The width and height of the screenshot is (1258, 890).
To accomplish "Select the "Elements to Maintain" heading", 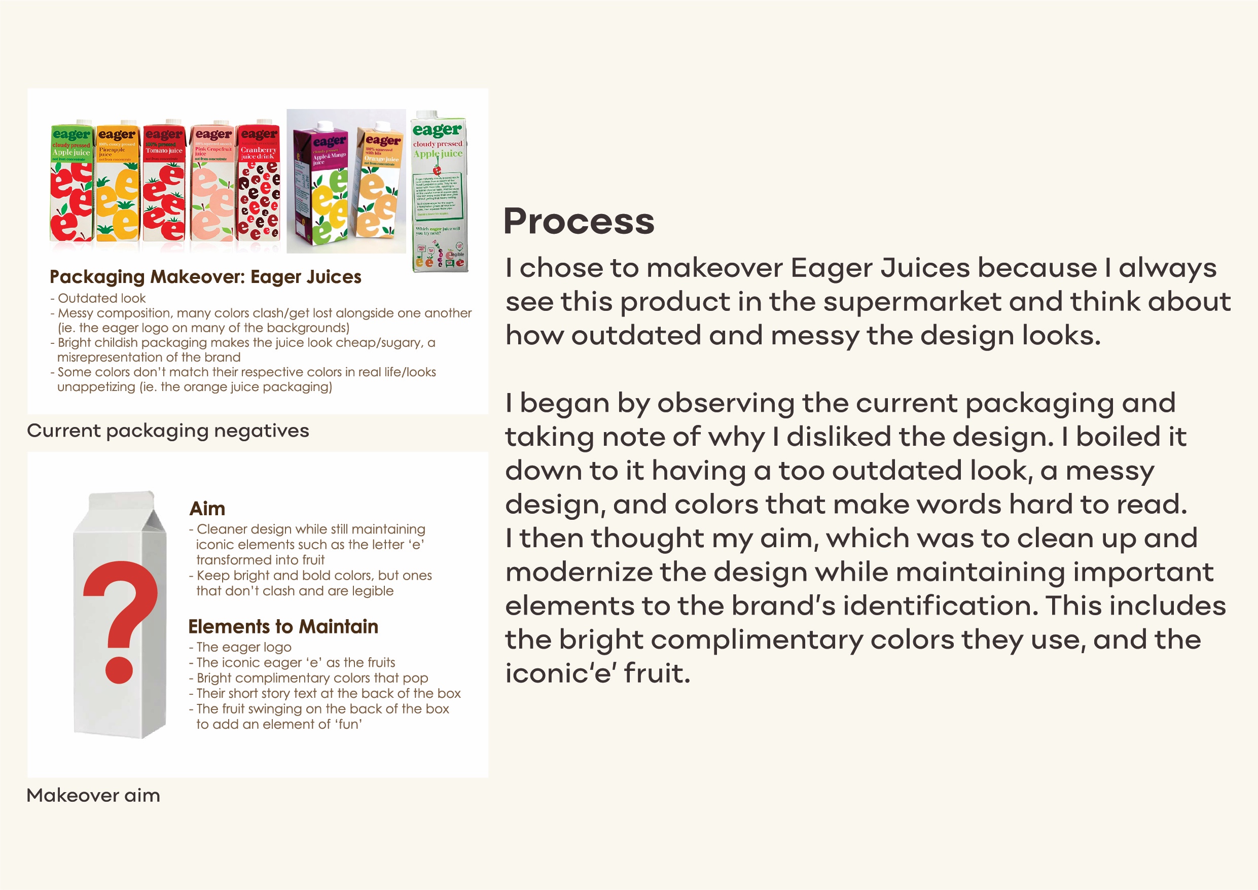I will click(283, 626).
